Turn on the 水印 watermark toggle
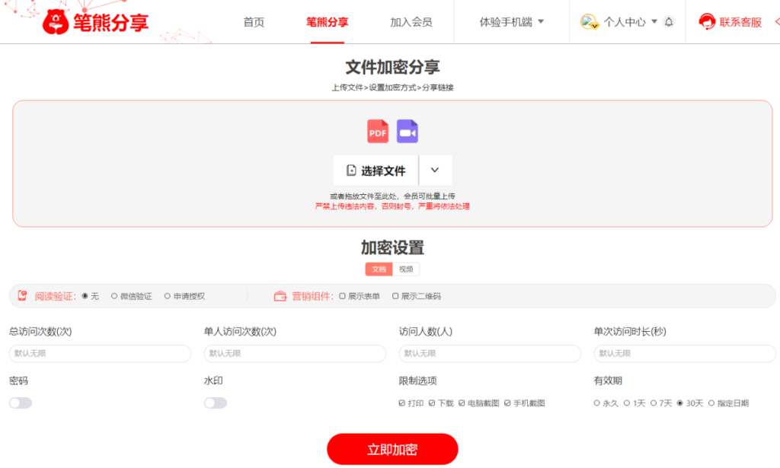 pyautogui.click(x=216, y=403)
